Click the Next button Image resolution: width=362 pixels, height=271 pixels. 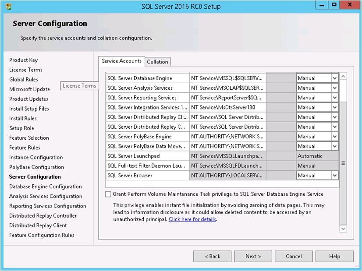tap(253, 257)
